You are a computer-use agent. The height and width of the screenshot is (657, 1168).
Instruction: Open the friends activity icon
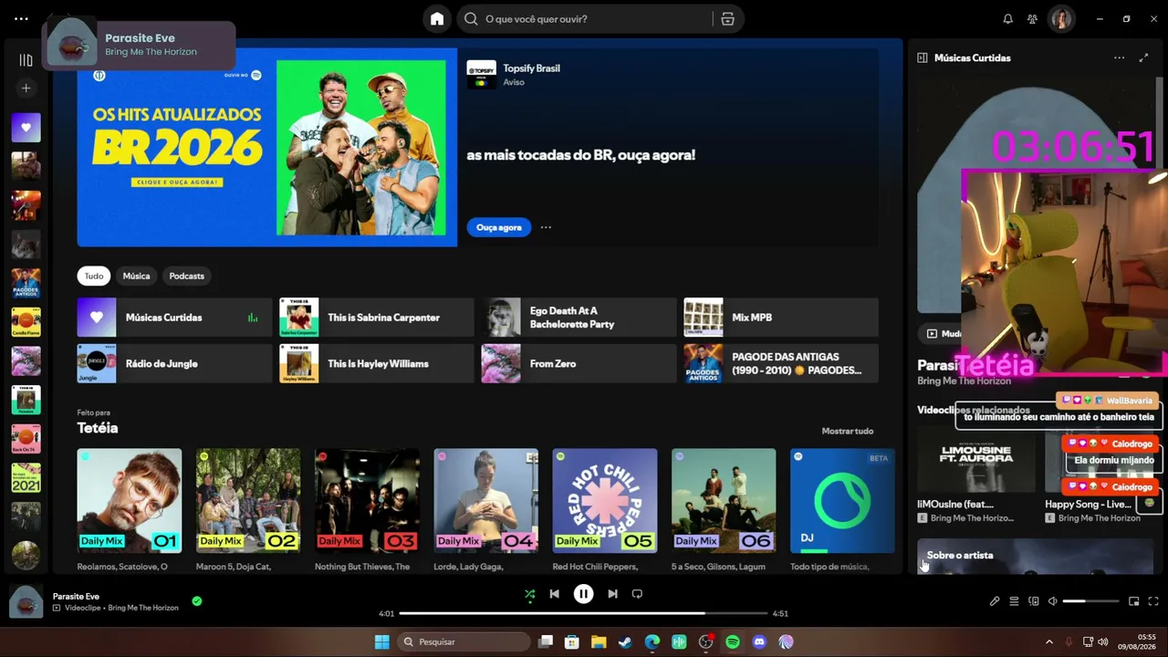point(1032,18)
